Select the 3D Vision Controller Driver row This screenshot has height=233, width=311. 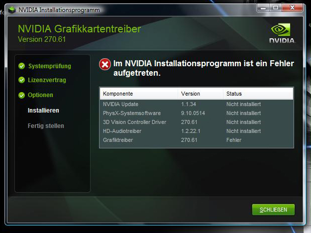[x=197, y=122]
